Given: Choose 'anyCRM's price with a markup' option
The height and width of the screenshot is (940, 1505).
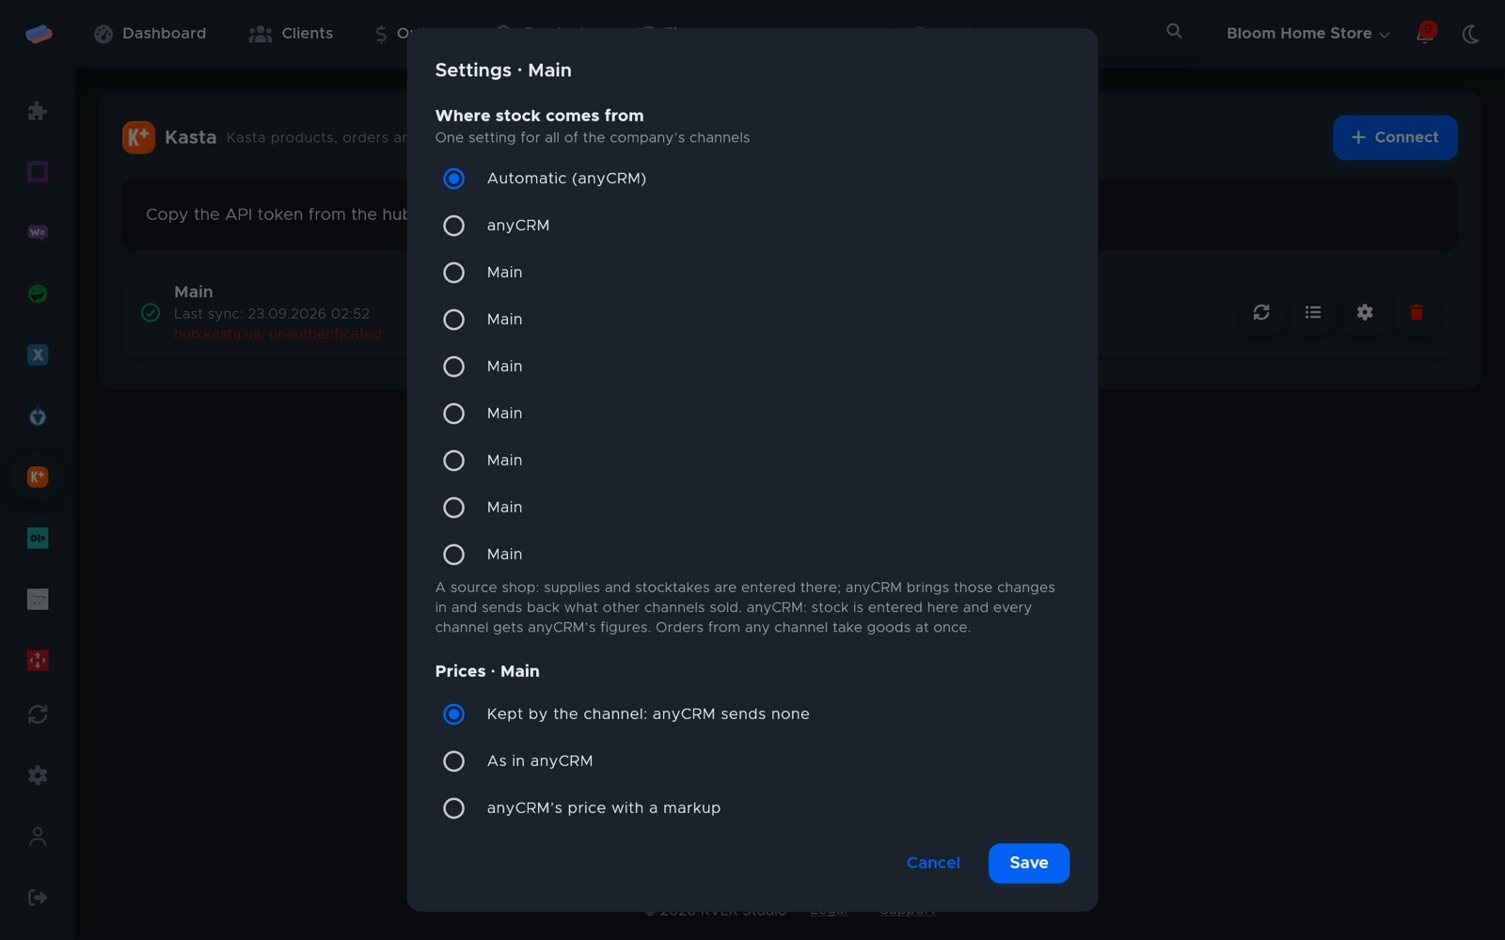Looking at the screenshot, I should point(453,808).
